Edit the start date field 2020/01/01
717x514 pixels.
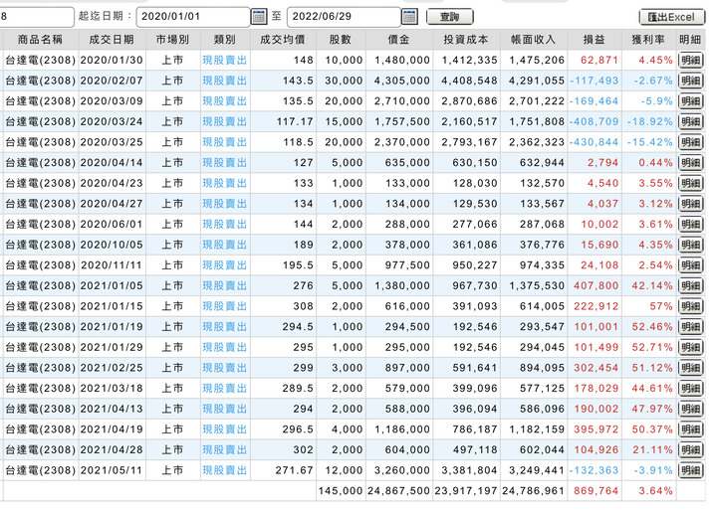tap(193, 17)
